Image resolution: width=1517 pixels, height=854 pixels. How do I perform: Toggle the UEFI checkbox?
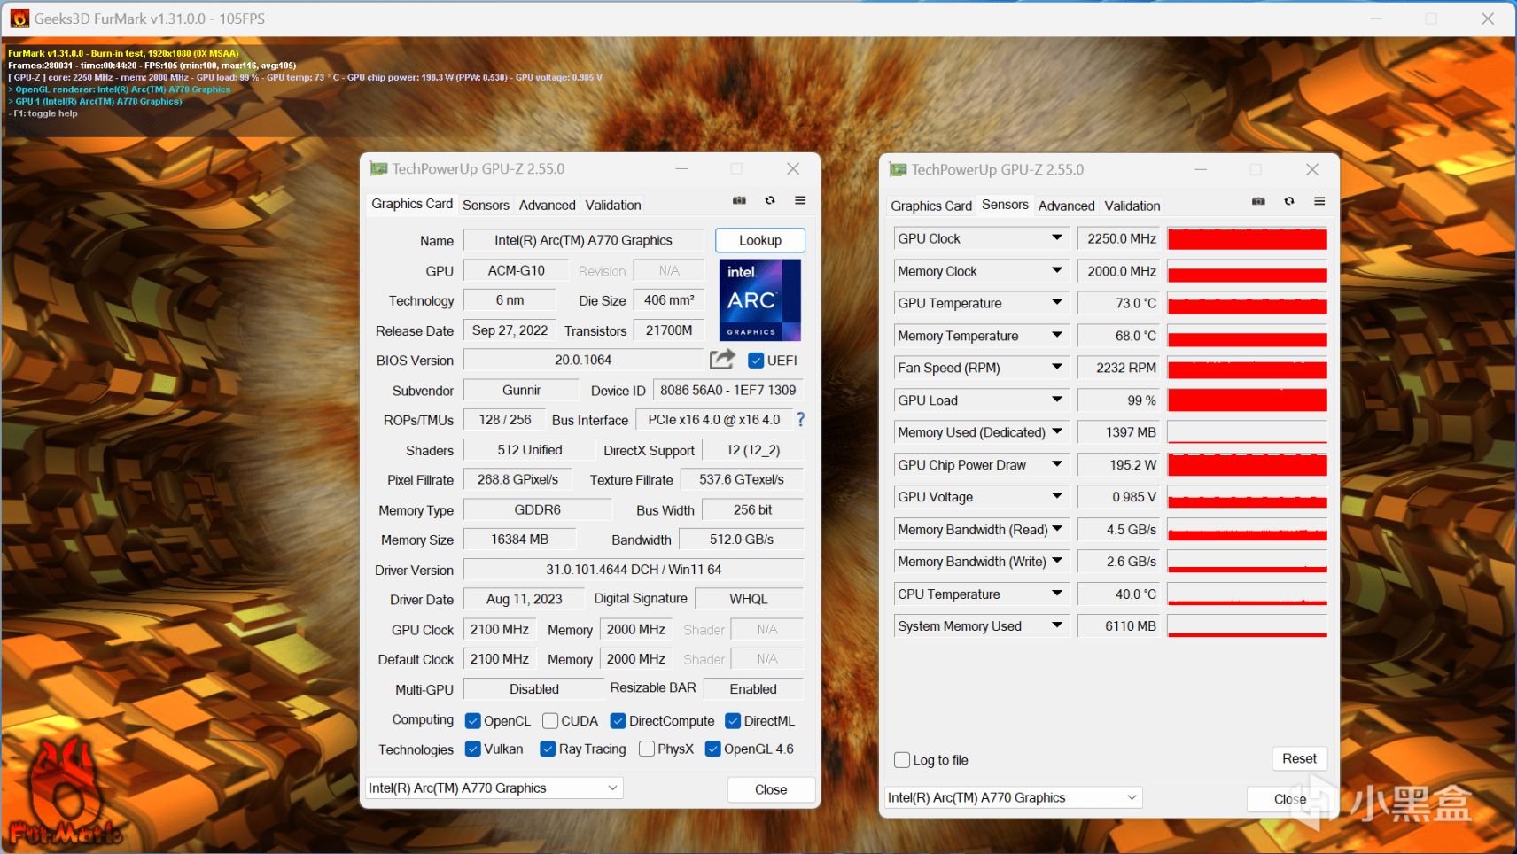pyautogui.click(x=756, y=361)
